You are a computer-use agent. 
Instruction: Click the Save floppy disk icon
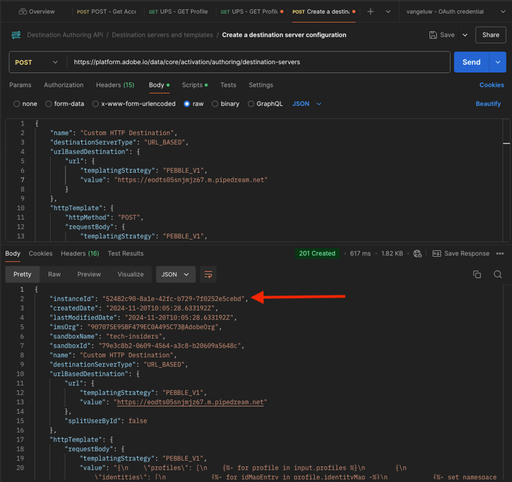[x=433, y=35]
